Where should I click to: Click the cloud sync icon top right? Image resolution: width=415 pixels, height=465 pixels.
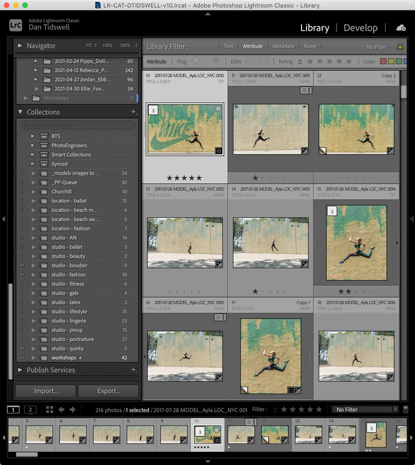(x=402, y=28)
